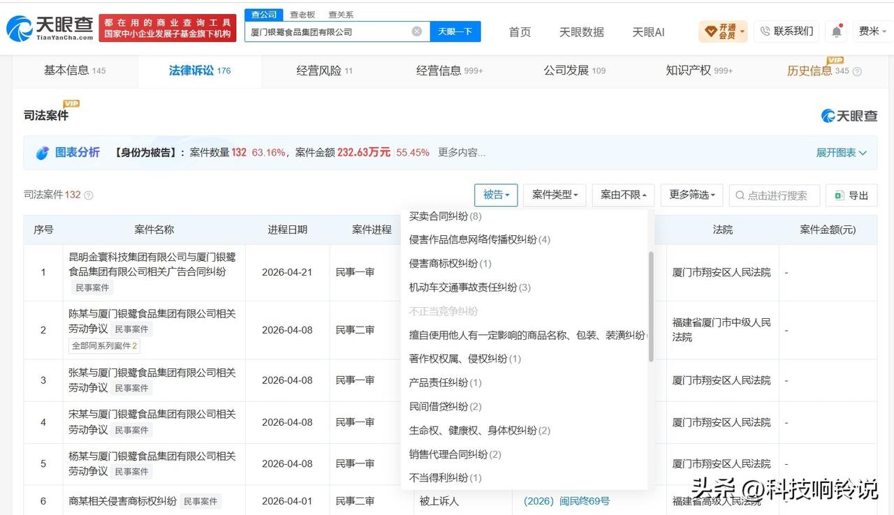Choose 民间借贷纠纷 (2) option

446,406
